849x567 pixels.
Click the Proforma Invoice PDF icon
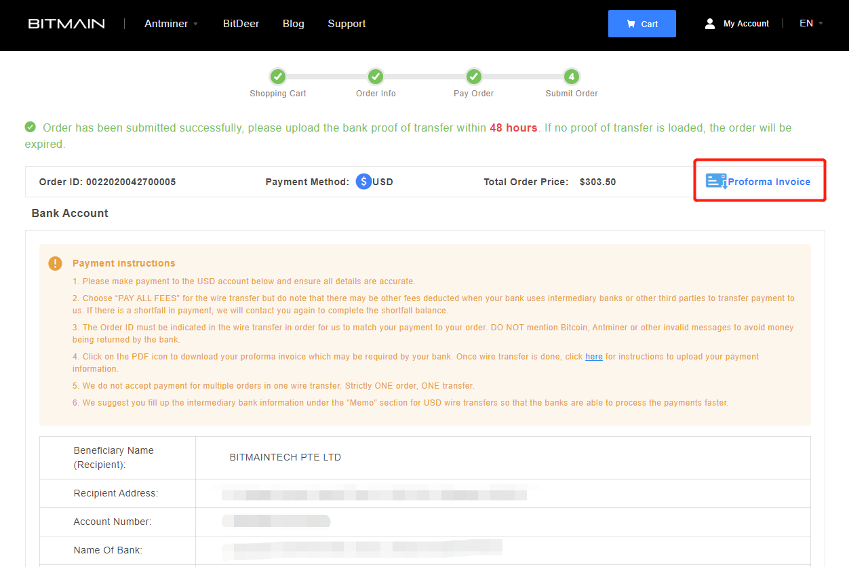(x=716, y=181)
